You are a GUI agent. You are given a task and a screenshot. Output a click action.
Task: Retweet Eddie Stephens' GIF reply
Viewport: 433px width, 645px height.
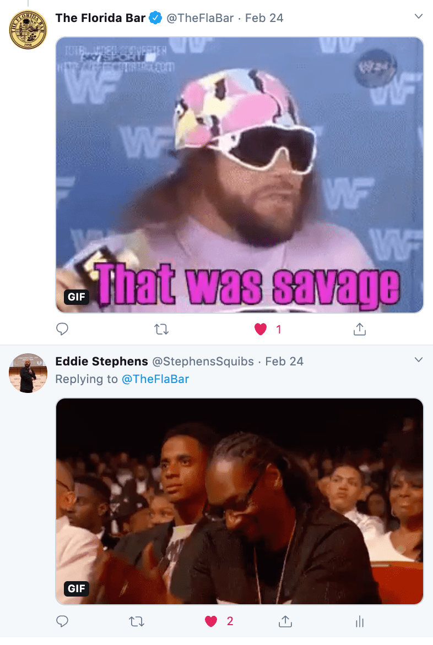click(137, 621)
